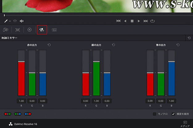Select the eyedropper picker tool
The height and width of the screenshot is (128, 193).
pos(6,21)
